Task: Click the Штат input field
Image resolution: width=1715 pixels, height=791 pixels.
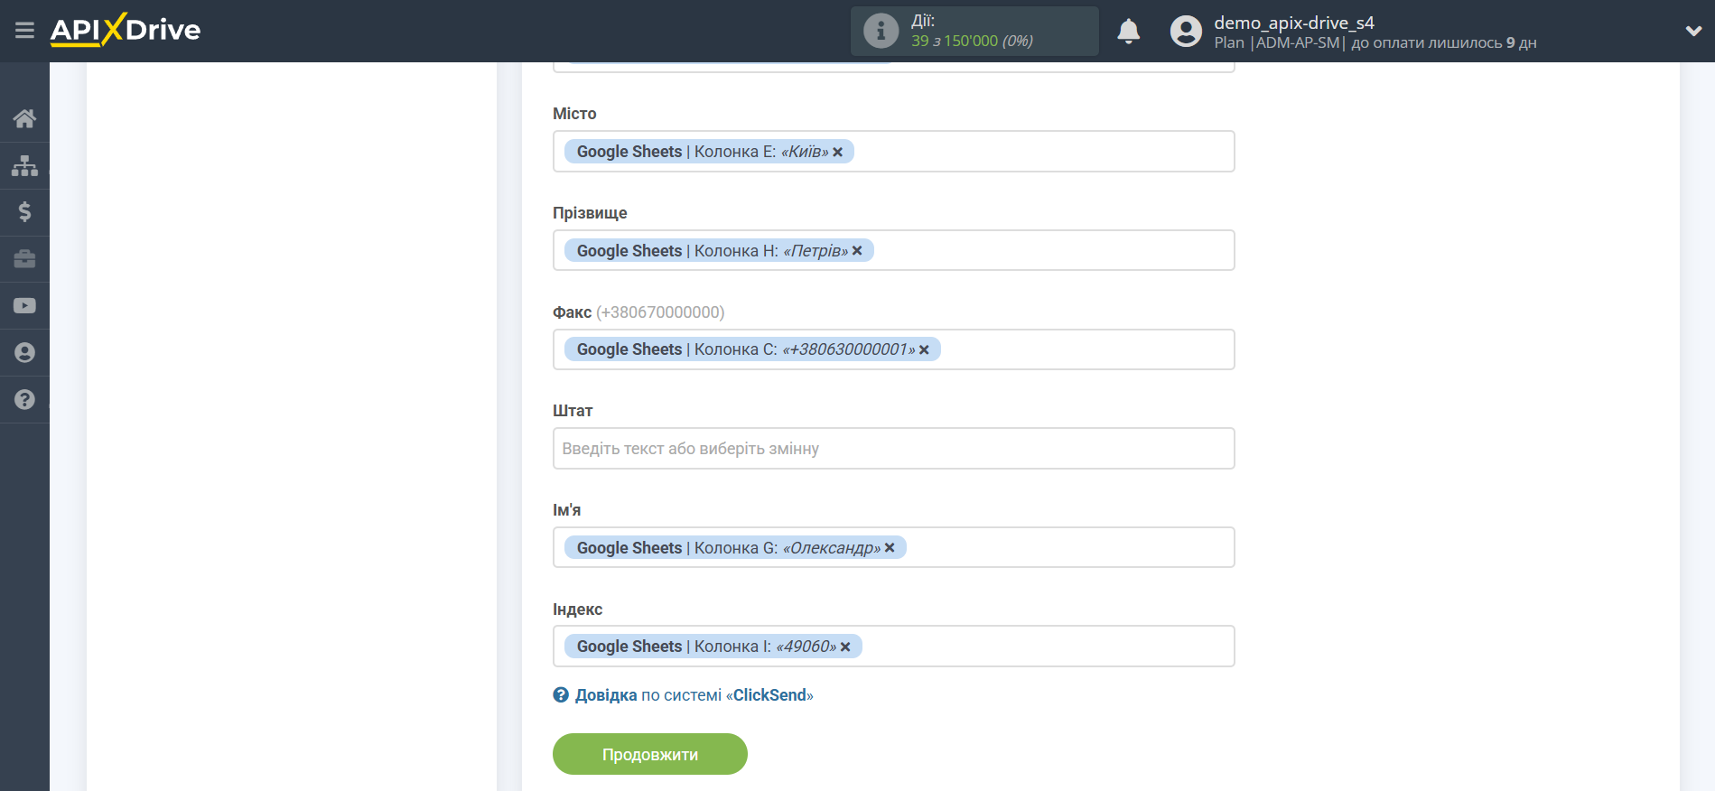Action: (893, 449)
